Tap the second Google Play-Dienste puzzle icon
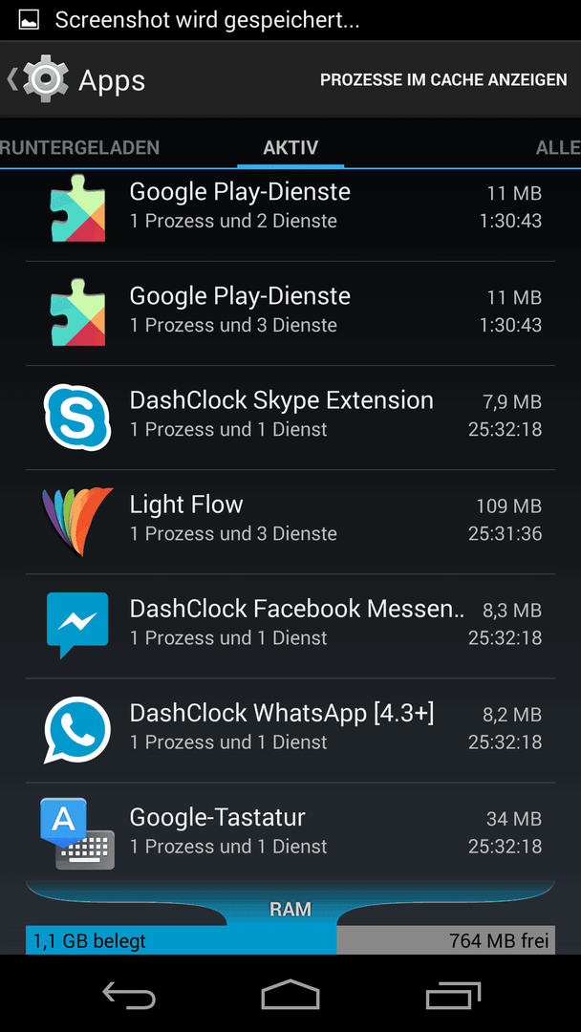581x1032 pixels. tap(77, 312)
